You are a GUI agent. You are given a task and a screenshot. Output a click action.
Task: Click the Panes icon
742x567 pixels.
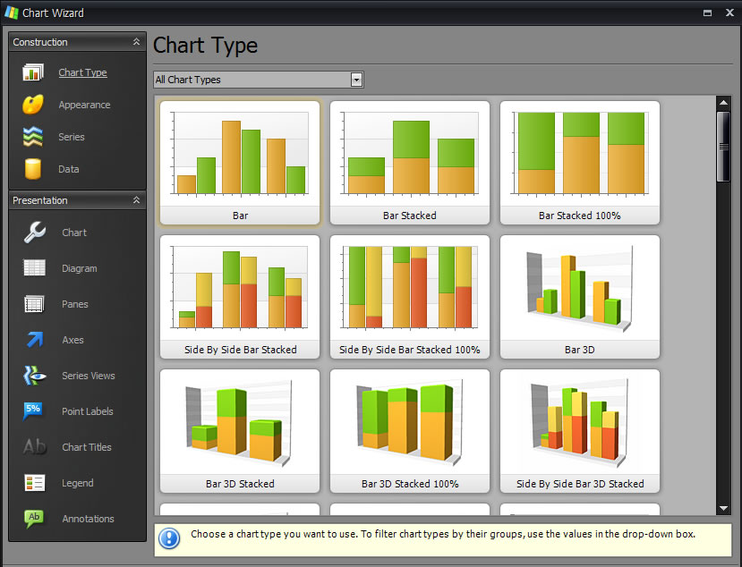coord(35,303)
